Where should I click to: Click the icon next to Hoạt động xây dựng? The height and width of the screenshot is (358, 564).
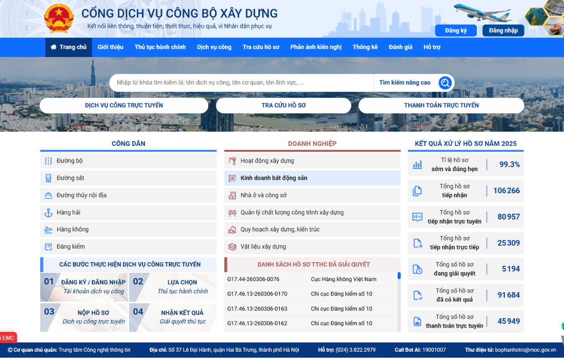tap(232, 161)
